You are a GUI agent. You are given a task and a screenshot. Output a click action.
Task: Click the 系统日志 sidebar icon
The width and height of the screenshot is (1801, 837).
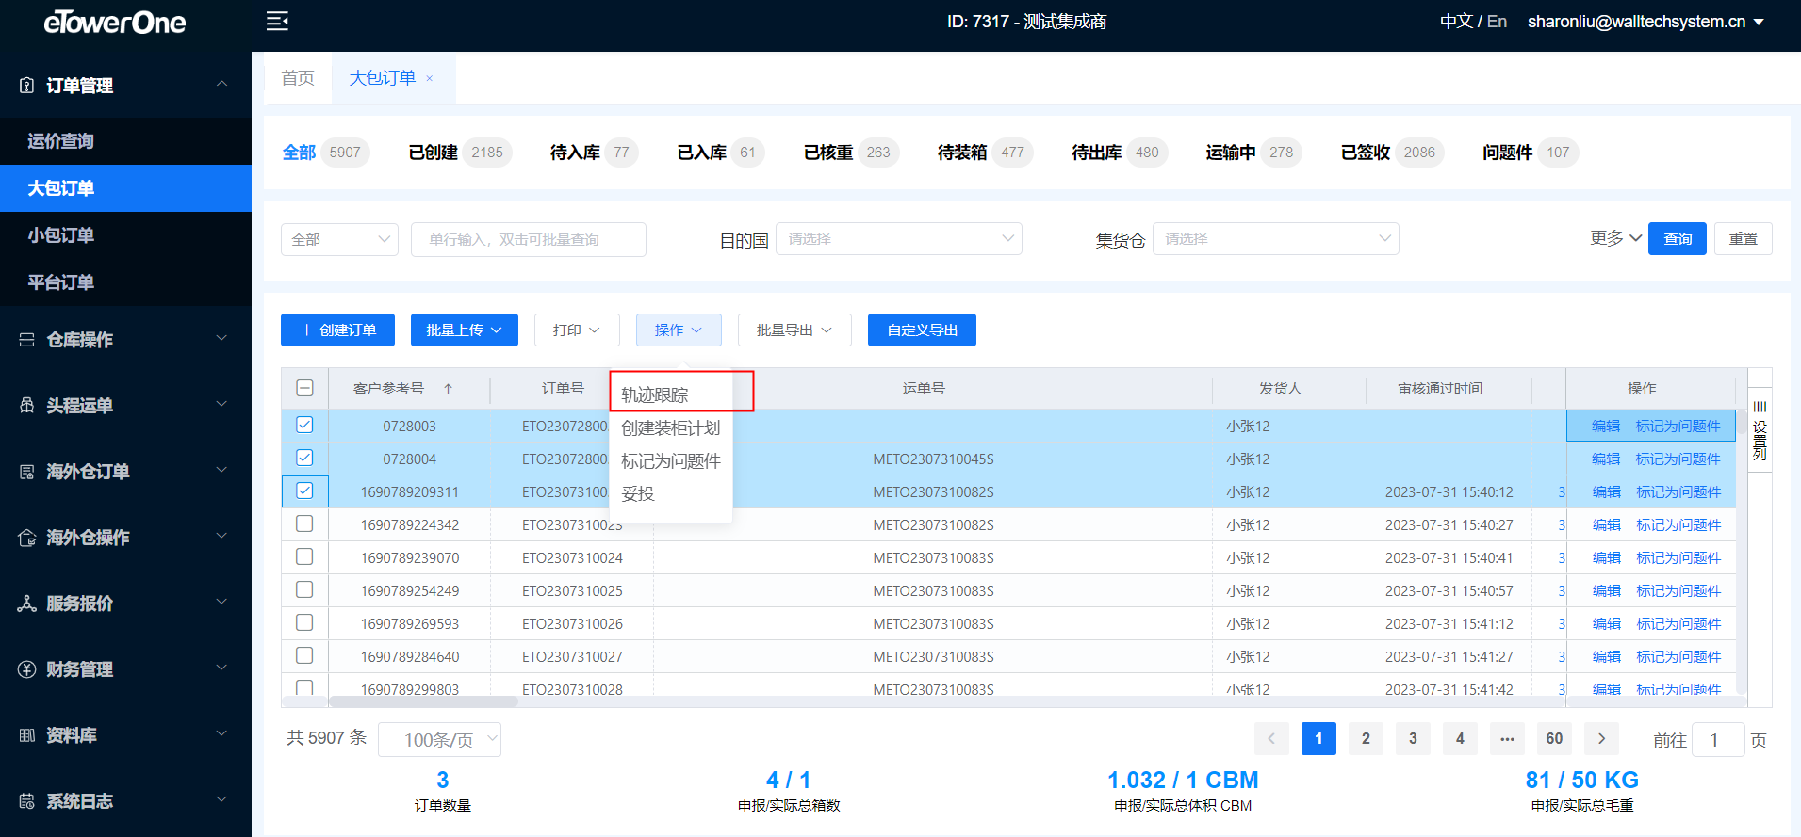click(26, 801)
